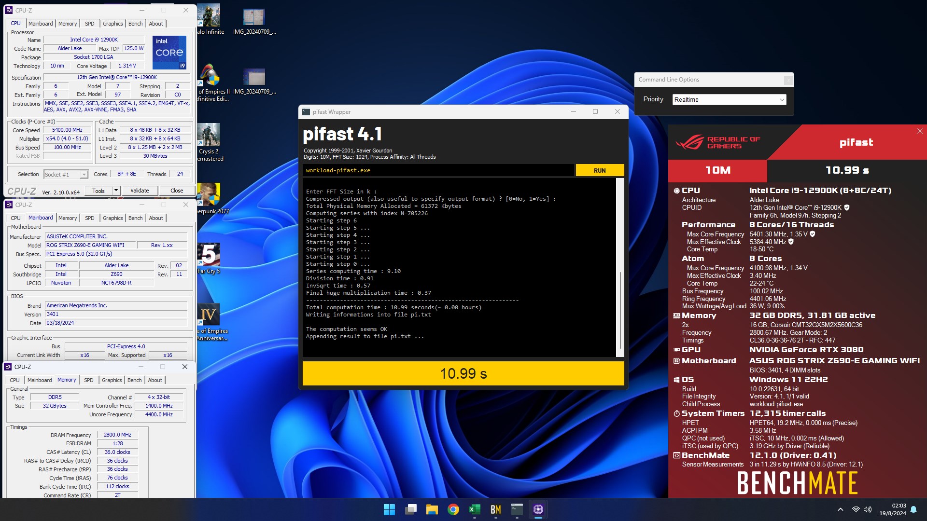This screenshot has height=521, width=927.
Task: Switch to Memory tab in top CPU-Z window
Action: (x=68, y=24)
